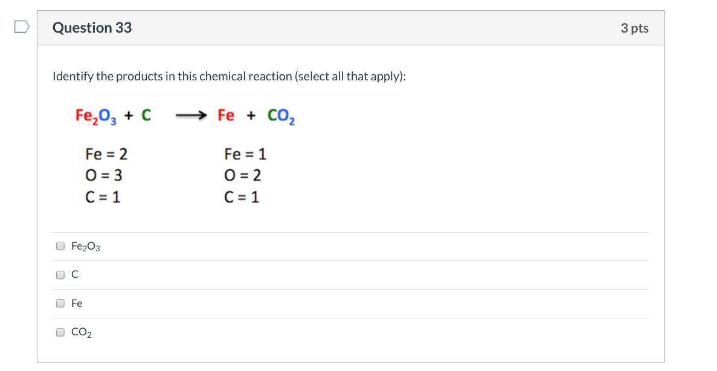Viewport: 717px width, 371px height.
Task: Click the red Fe product in the equation
Action: [226, 115]
